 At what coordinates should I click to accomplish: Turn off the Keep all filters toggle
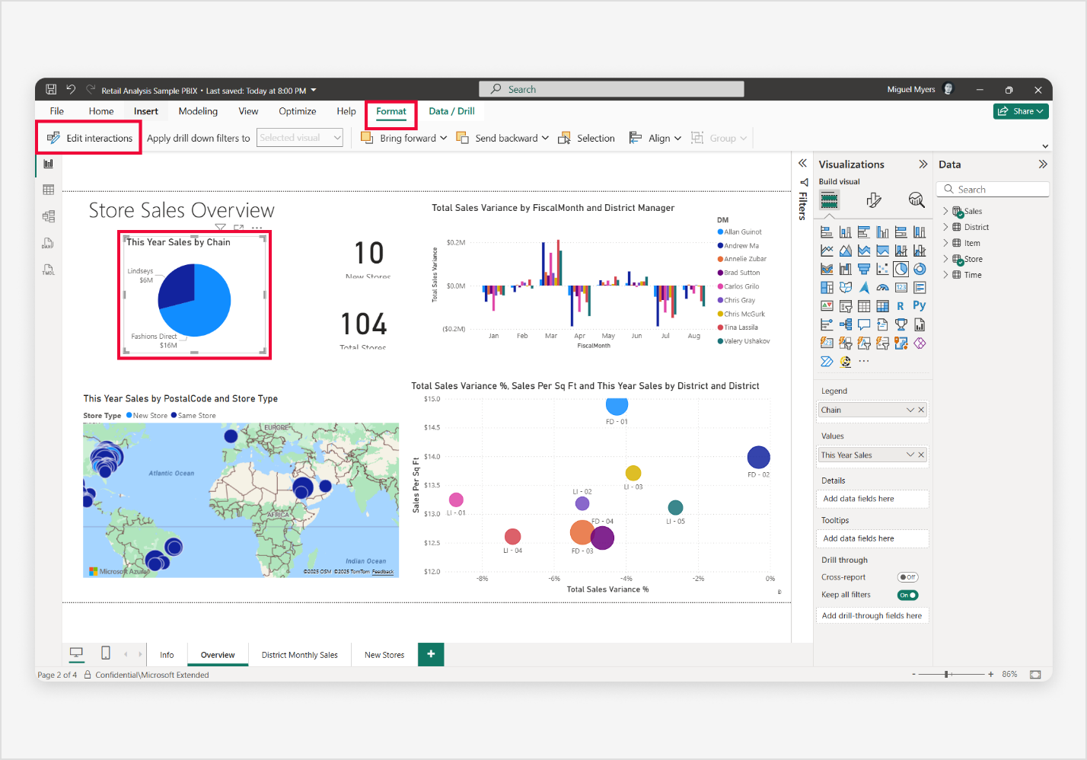[x=907, y=594]
